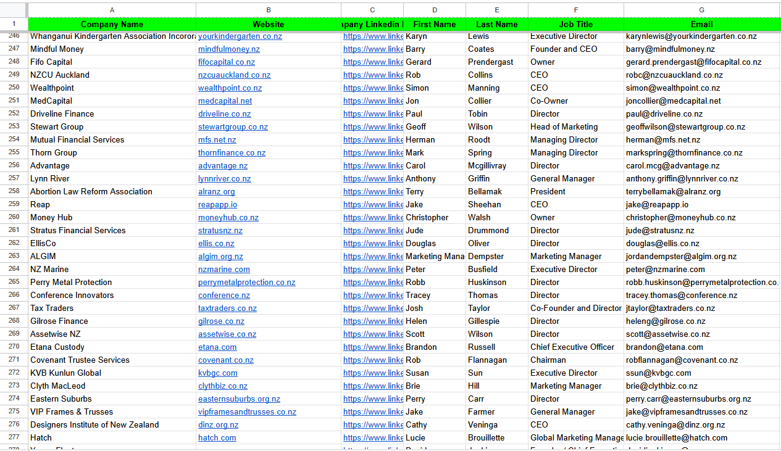Select the First Name header cell
This screenshot has width=781, height=451.
click(x=435, y=25)
